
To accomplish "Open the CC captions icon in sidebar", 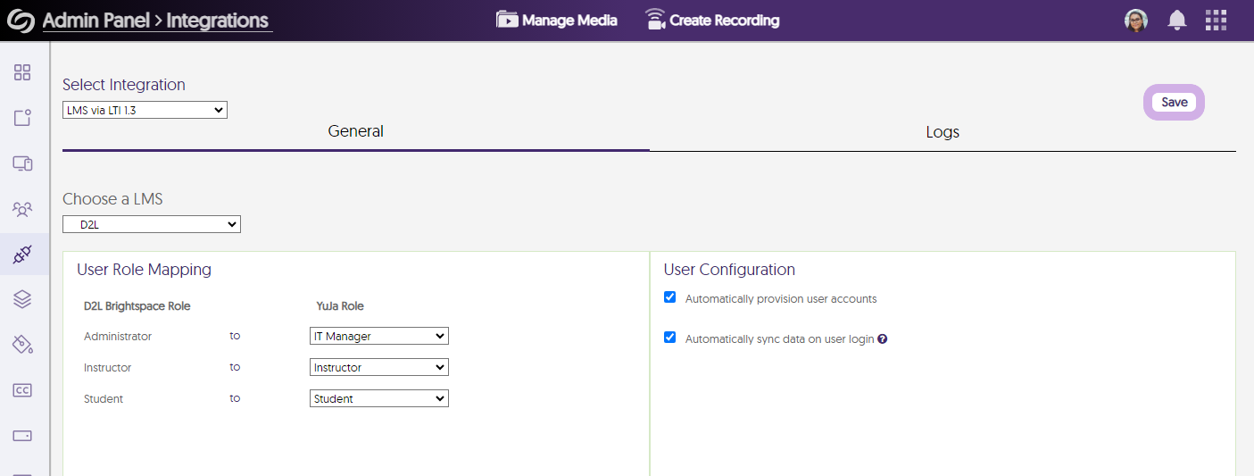I will [22, 390].
